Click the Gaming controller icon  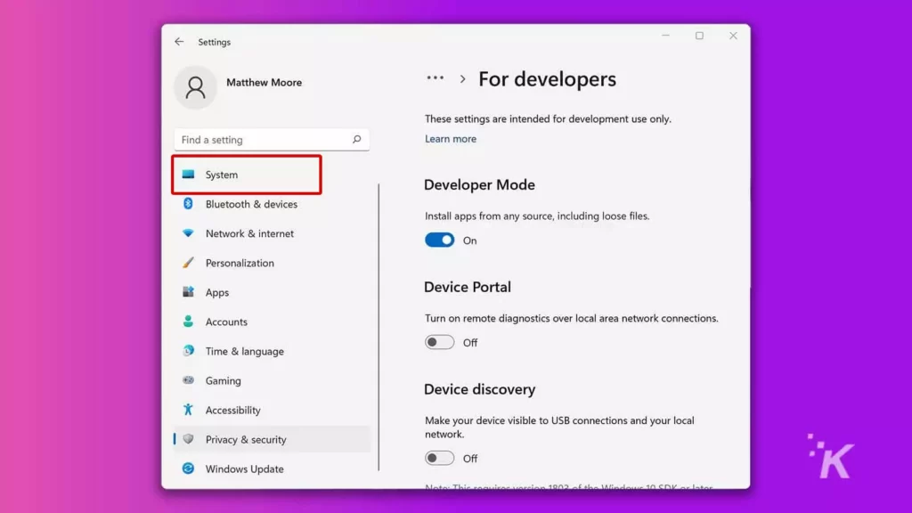tap(188, 380)
